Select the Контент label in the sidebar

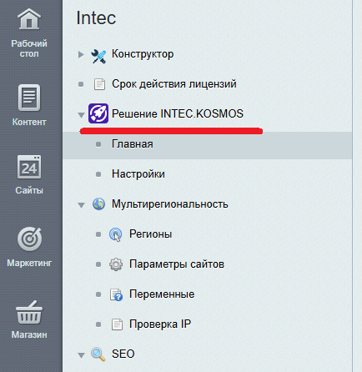(29, 122)
